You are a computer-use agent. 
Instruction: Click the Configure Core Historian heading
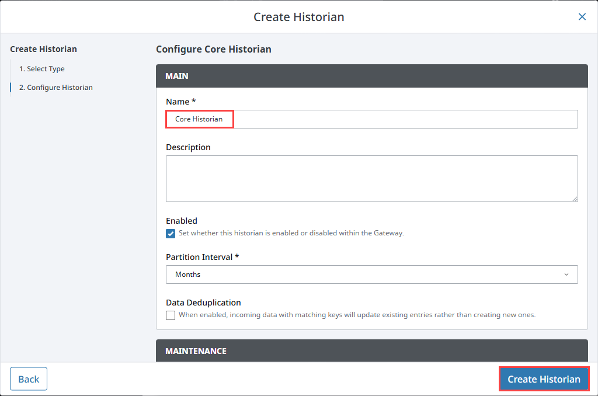click(x=213, y=49)
